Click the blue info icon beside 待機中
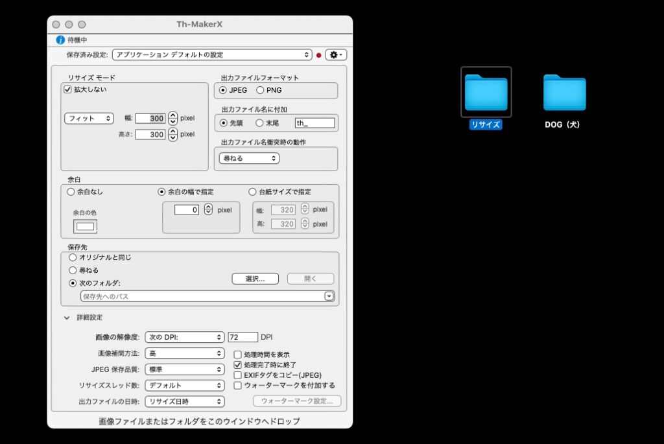Screen dimensions: 664x444 pyautogui.click(x=60, y=40)
